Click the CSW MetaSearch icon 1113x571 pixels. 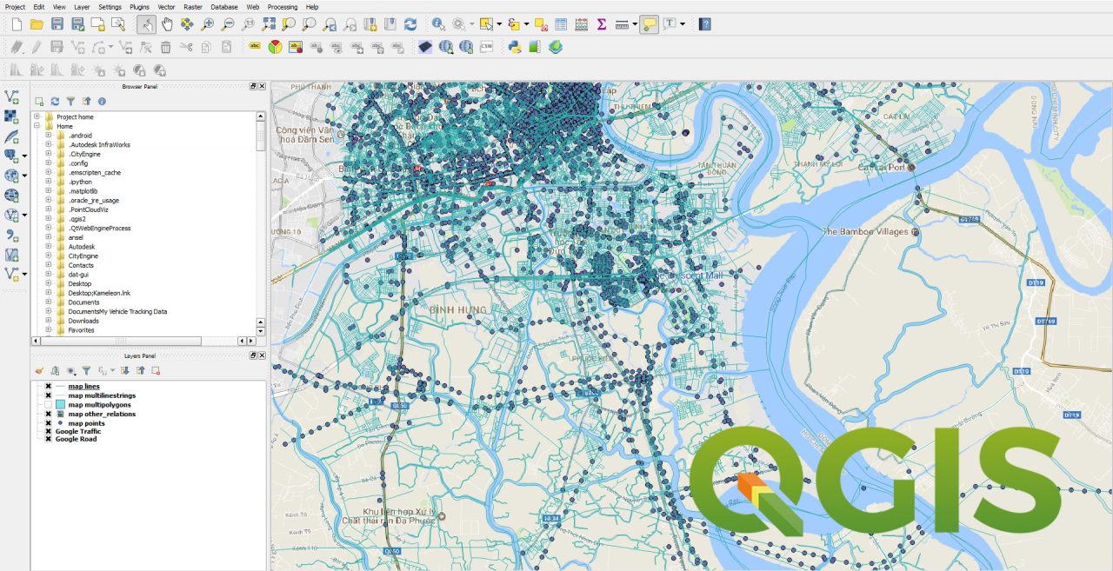coord(487,47)
